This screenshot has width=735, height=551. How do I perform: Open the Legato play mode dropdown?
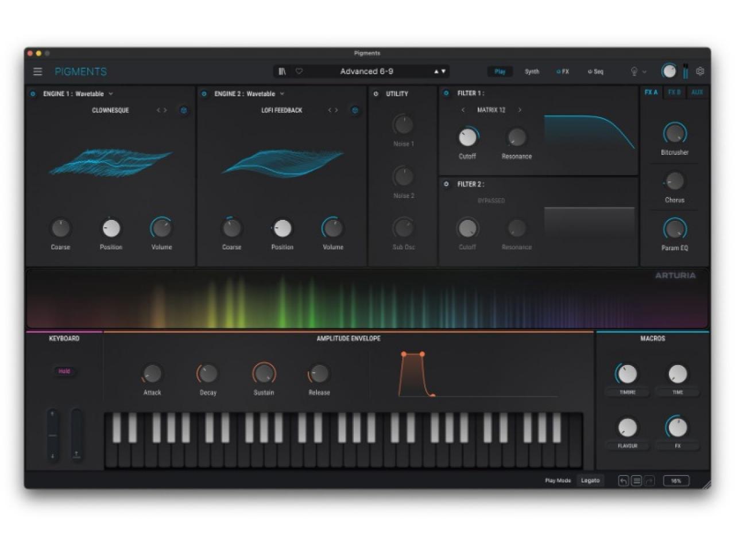pyautogui.click(x=590, y=480)
